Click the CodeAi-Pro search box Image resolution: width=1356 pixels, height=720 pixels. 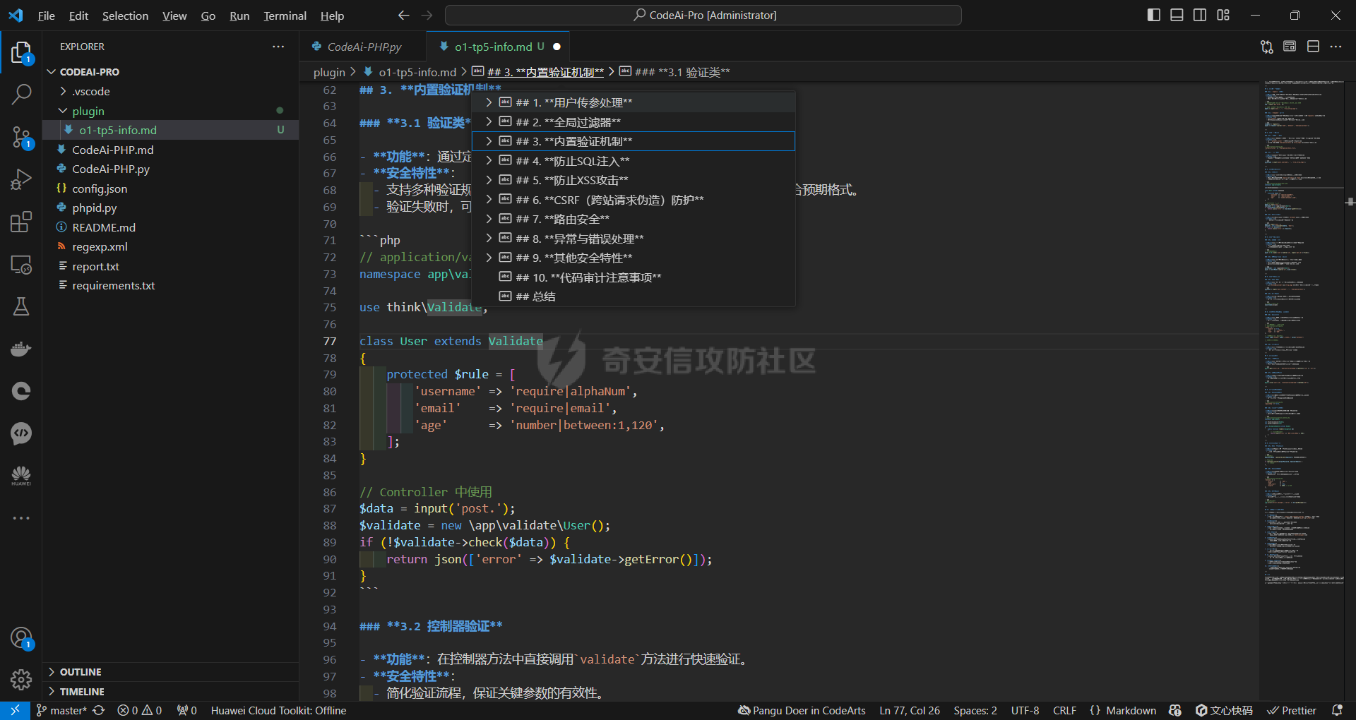coord(703,15)
